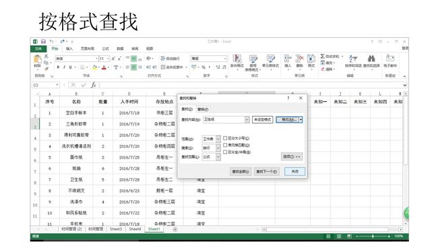Decrease font size with the smaller A icon

tap(119, 59)
